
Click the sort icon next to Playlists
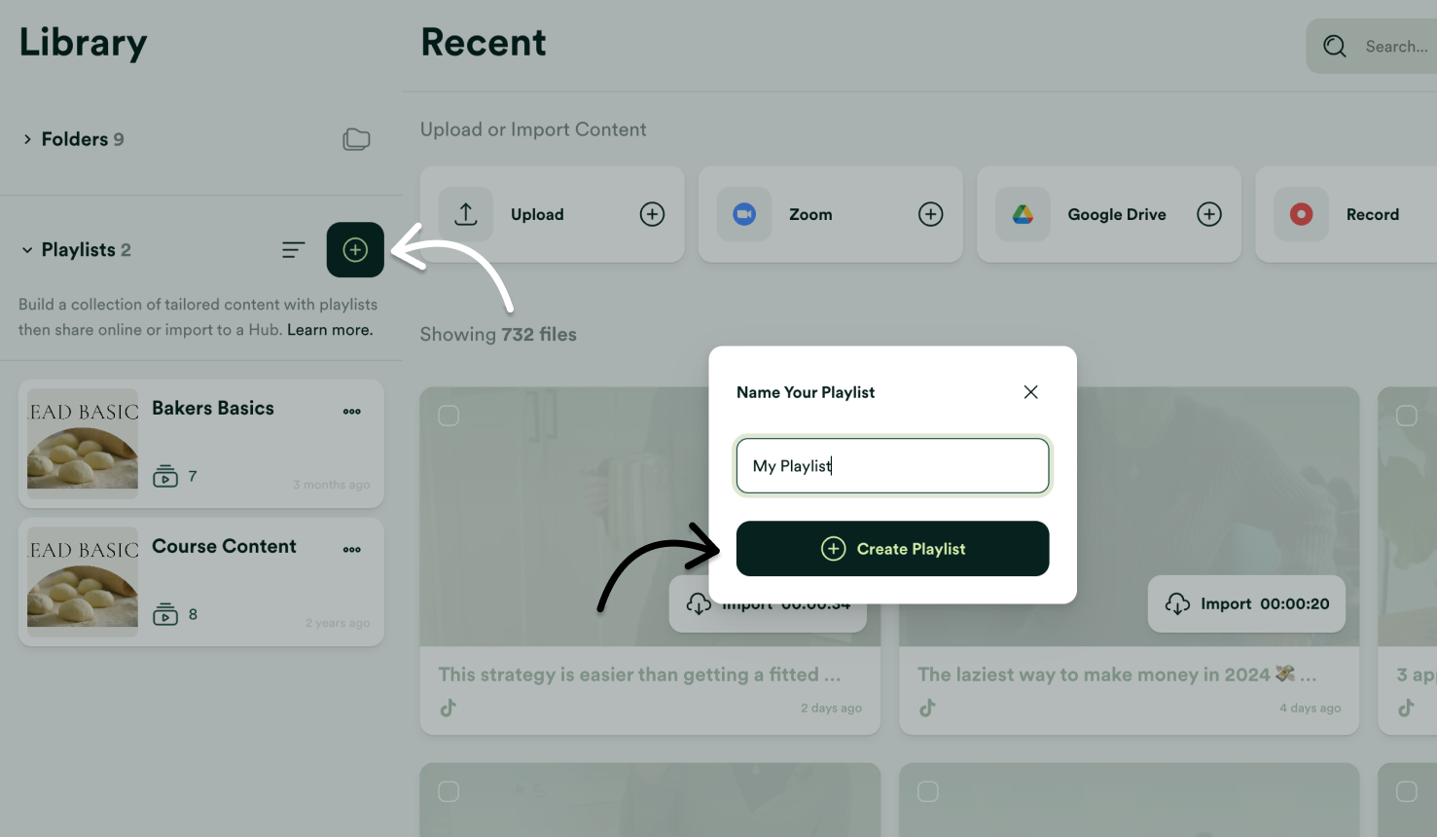293,249
